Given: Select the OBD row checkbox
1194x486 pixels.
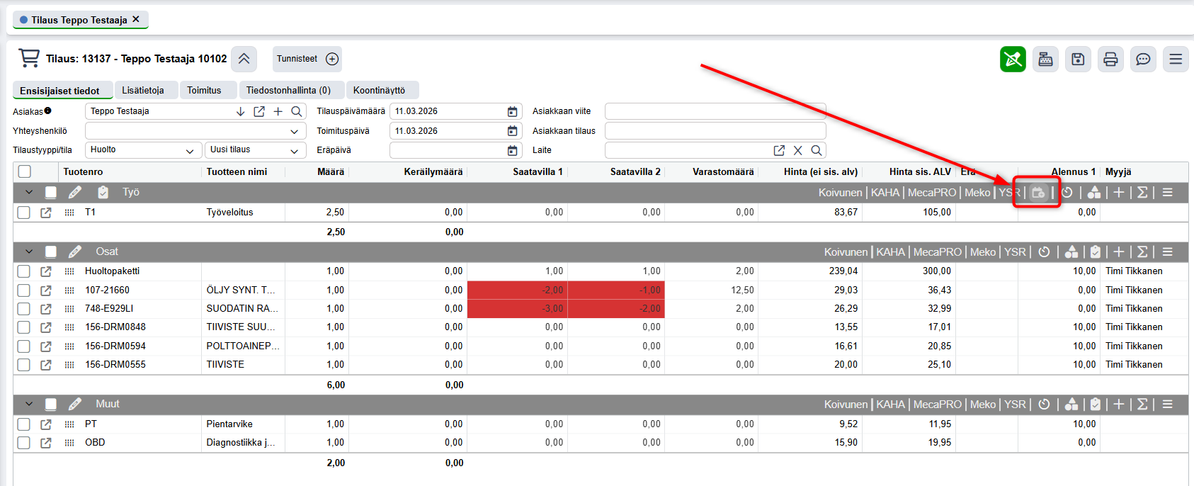Looking at the screenshot, I should click(24, 443).
